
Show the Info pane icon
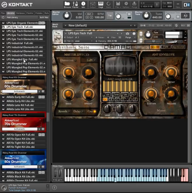(83, 5)
